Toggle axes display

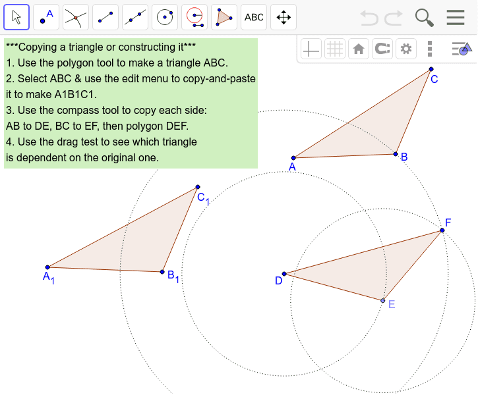click(311, 49)
